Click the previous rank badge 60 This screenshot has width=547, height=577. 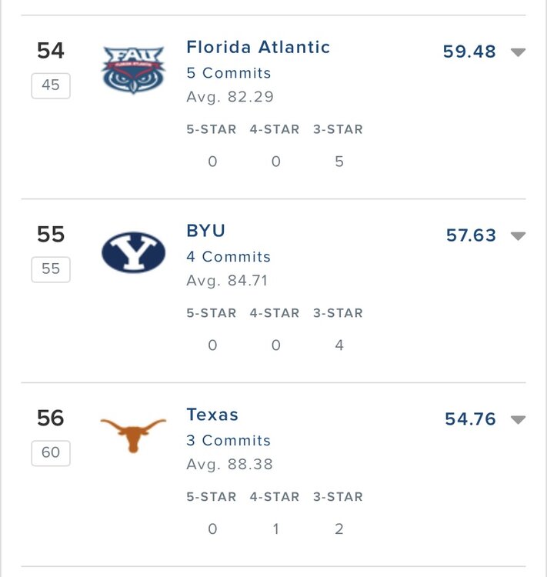(51, 452)
